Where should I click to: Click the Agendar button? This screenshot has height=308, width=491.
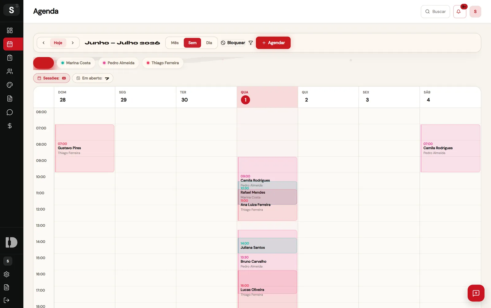tap(273, 43)
